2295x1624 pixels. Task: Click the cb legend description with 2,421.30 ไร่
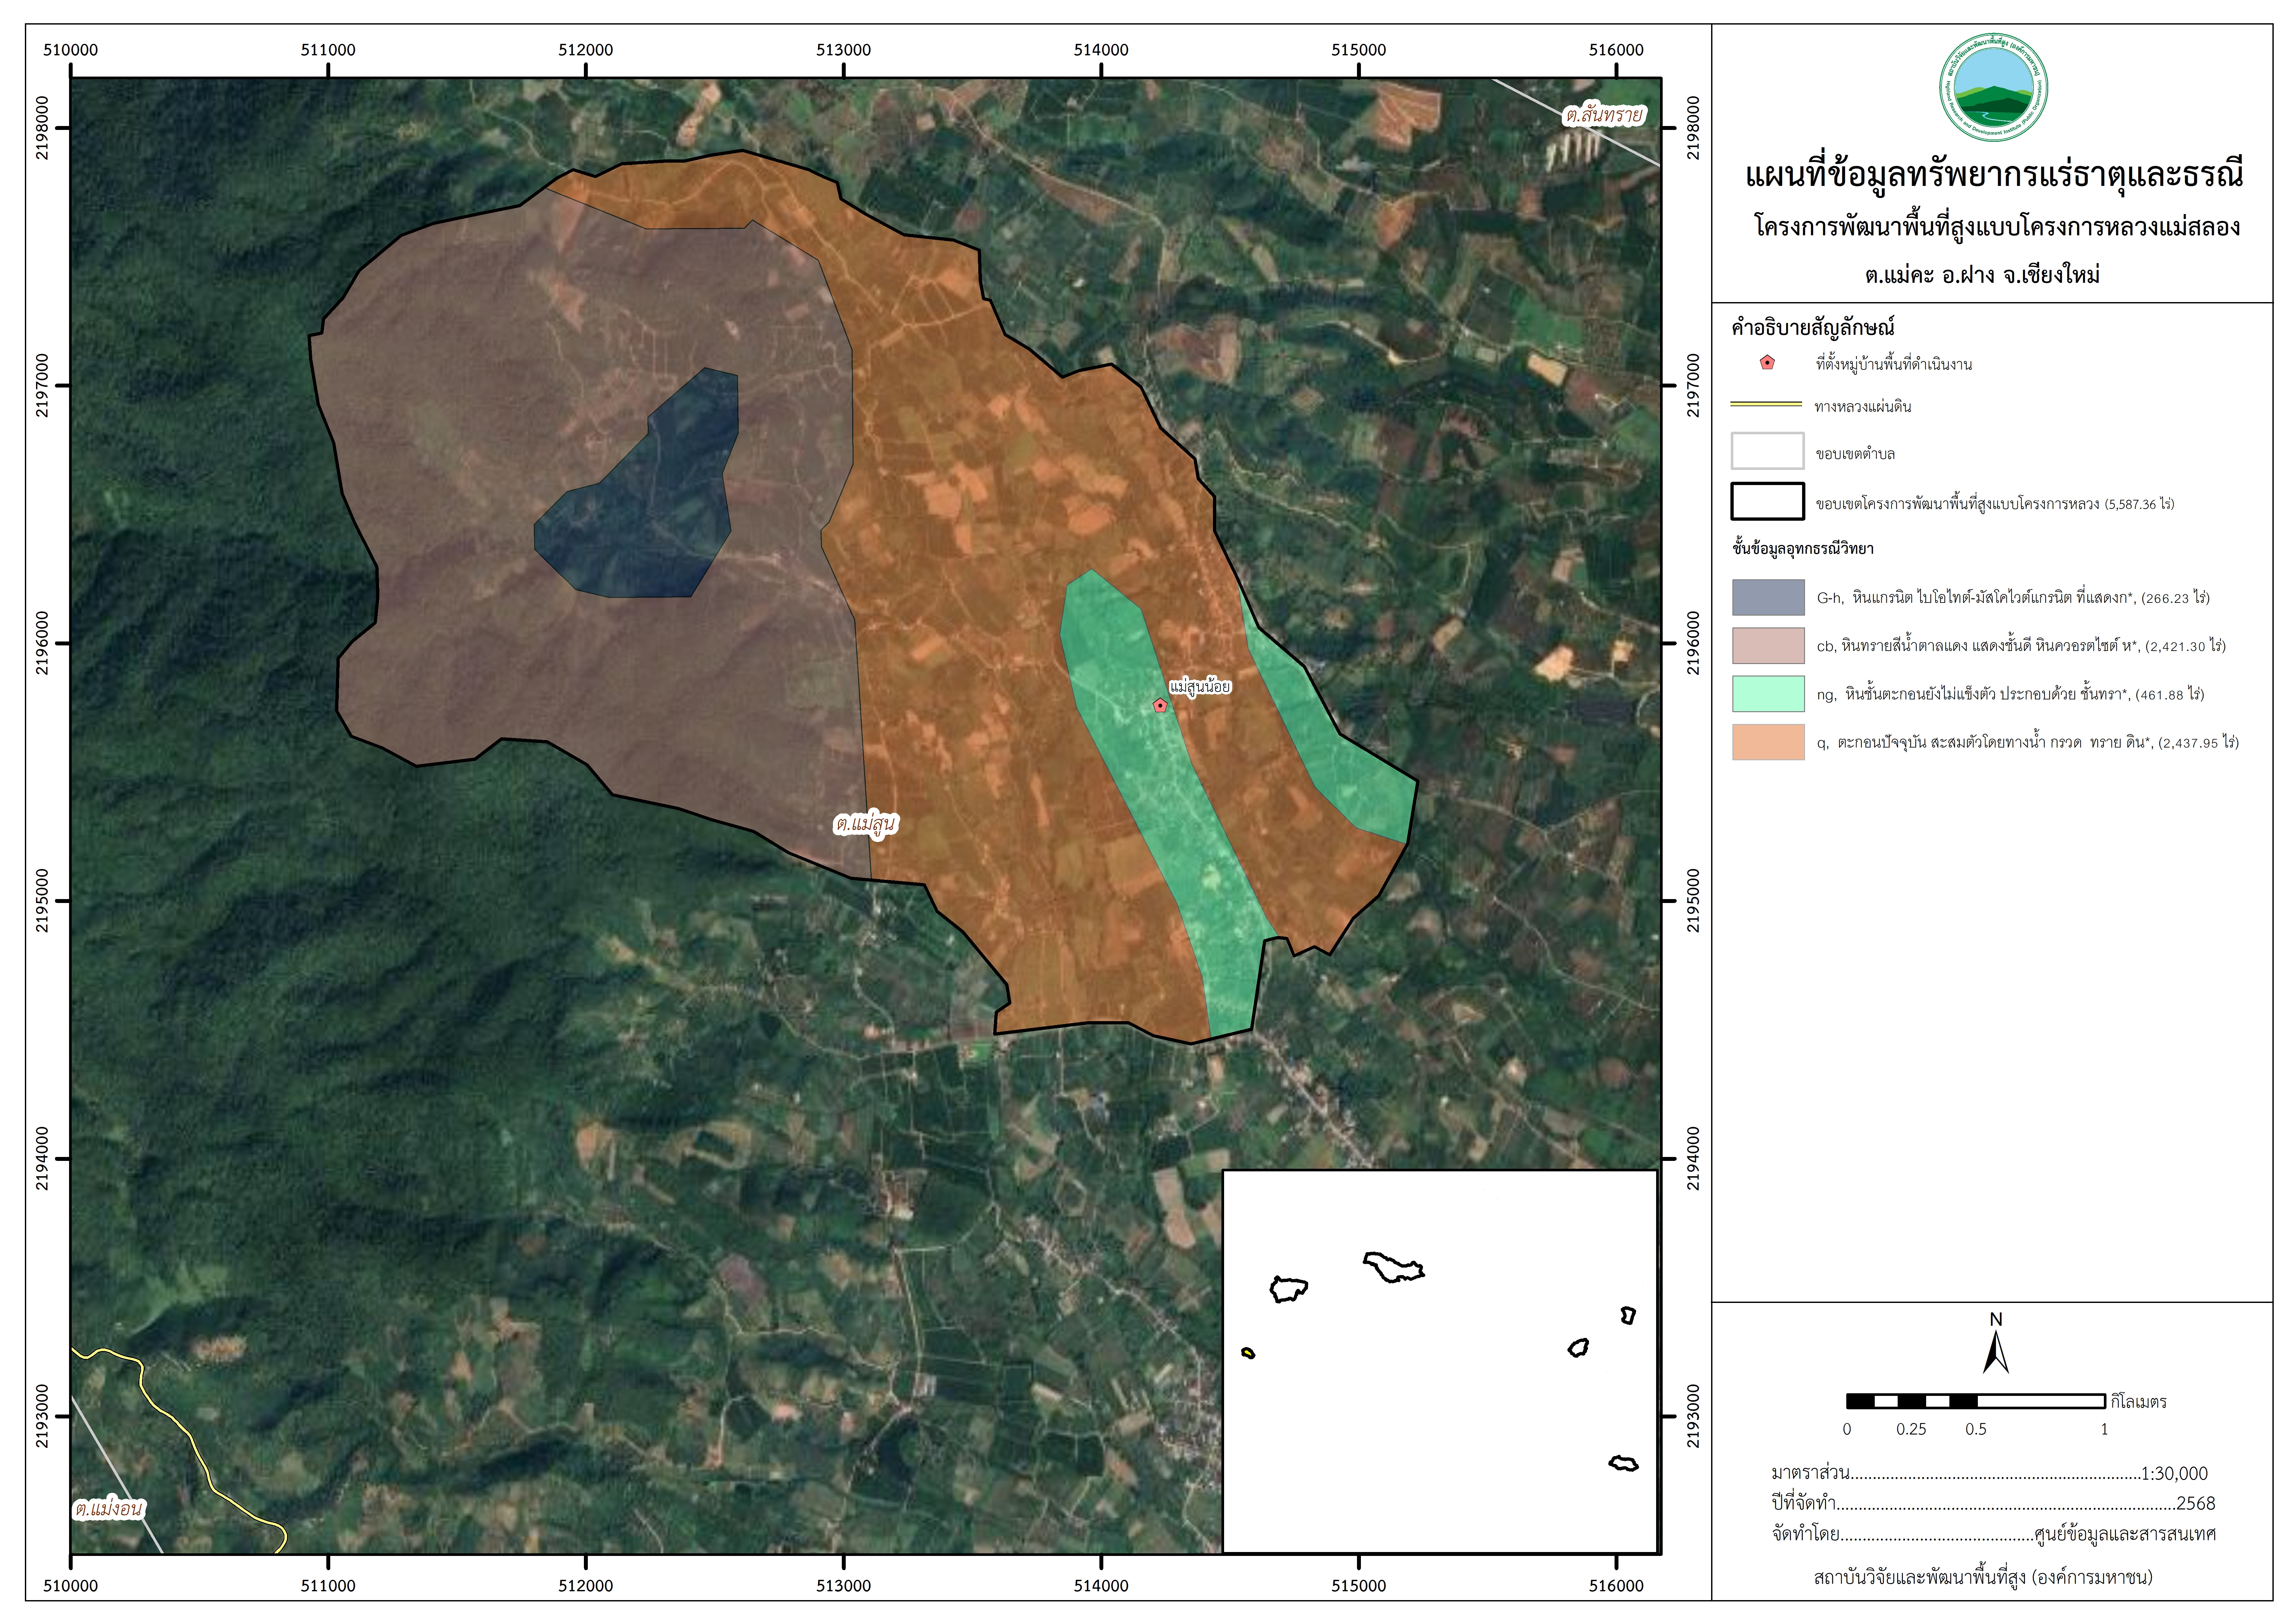pos(2021,646)
